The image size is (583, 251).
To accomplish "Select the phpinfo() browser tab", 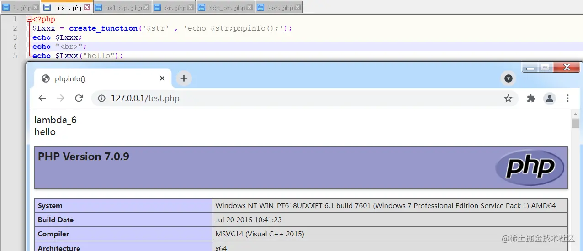I will tap(103, 78).
